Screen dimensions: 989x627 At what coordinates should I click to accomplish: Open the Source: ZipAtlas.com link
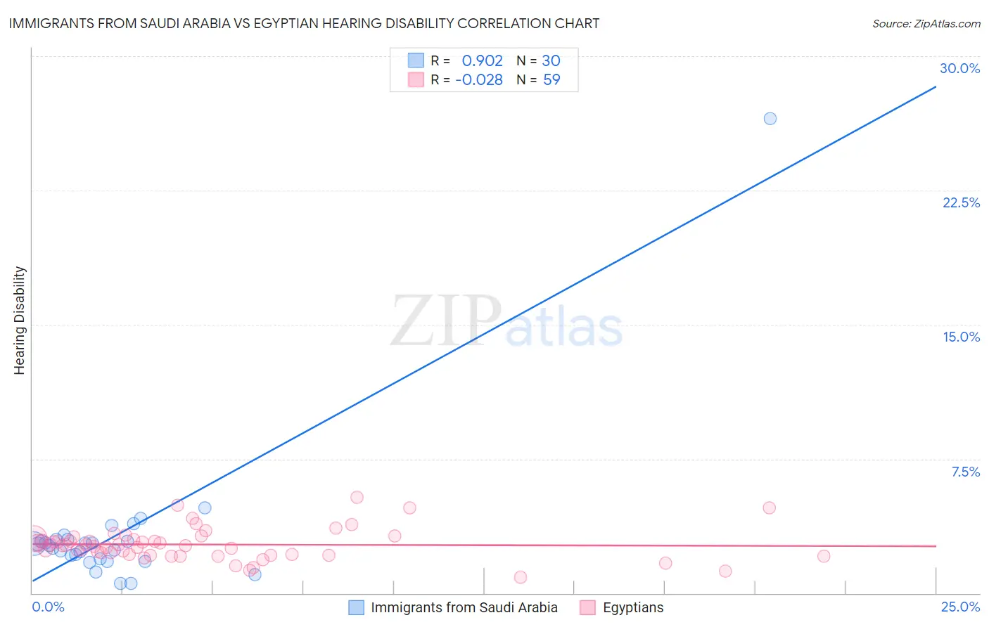pos(926,23)
